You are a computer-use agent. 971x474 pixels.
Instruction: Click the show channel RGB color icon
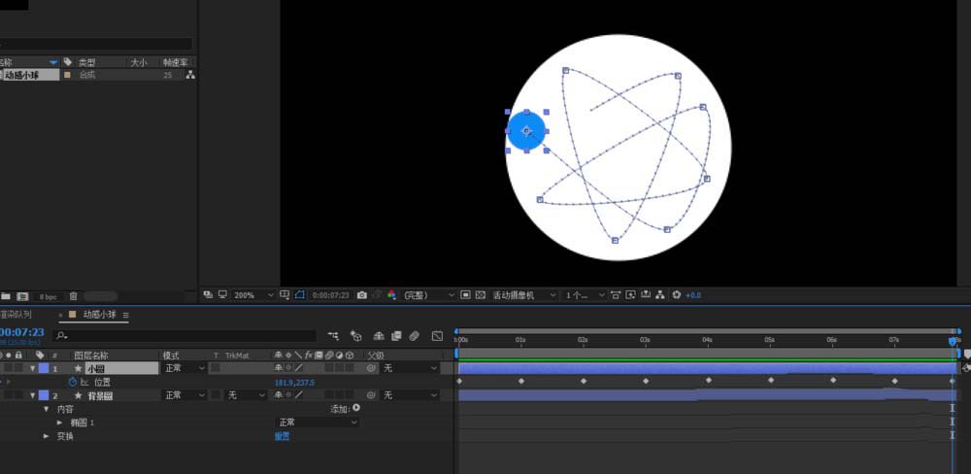point(392,295)
